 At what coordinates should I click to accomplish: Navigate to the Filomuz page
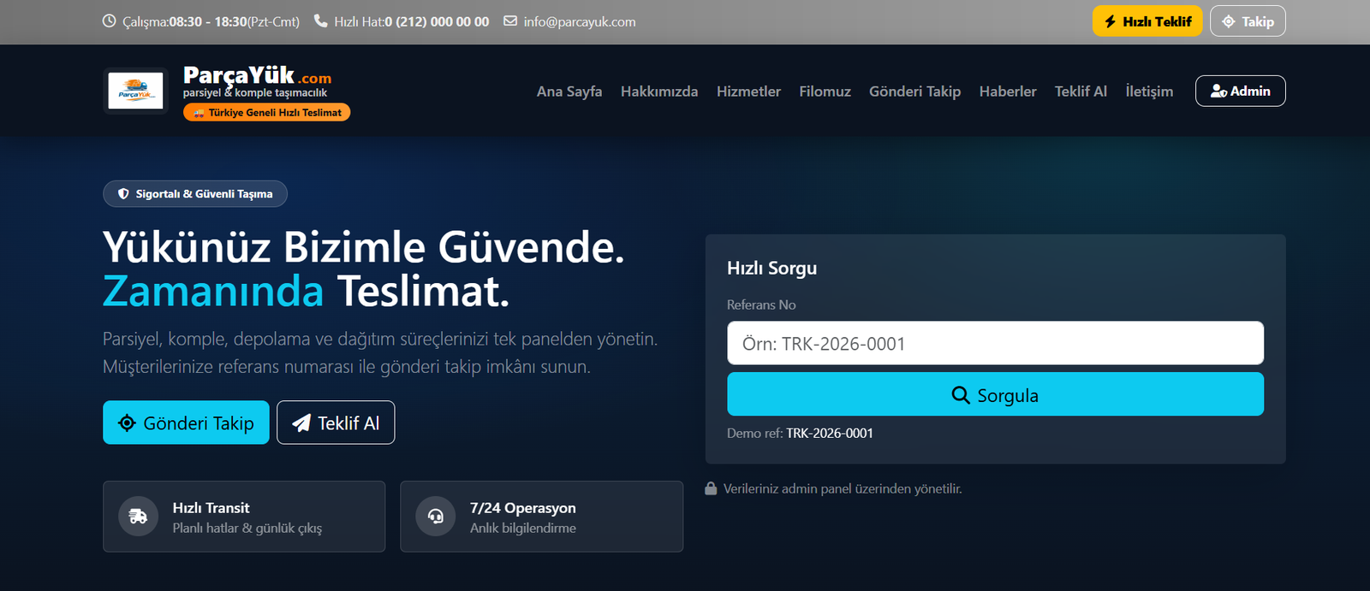pyautogui.click(x=825, y=92)
